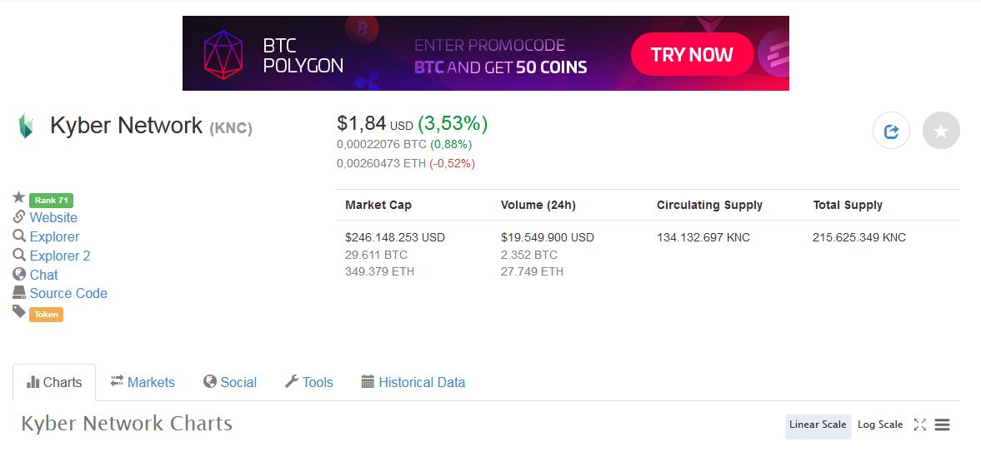
Task: Click the BTC Polygon logo in banner
Action: [223, 54]
